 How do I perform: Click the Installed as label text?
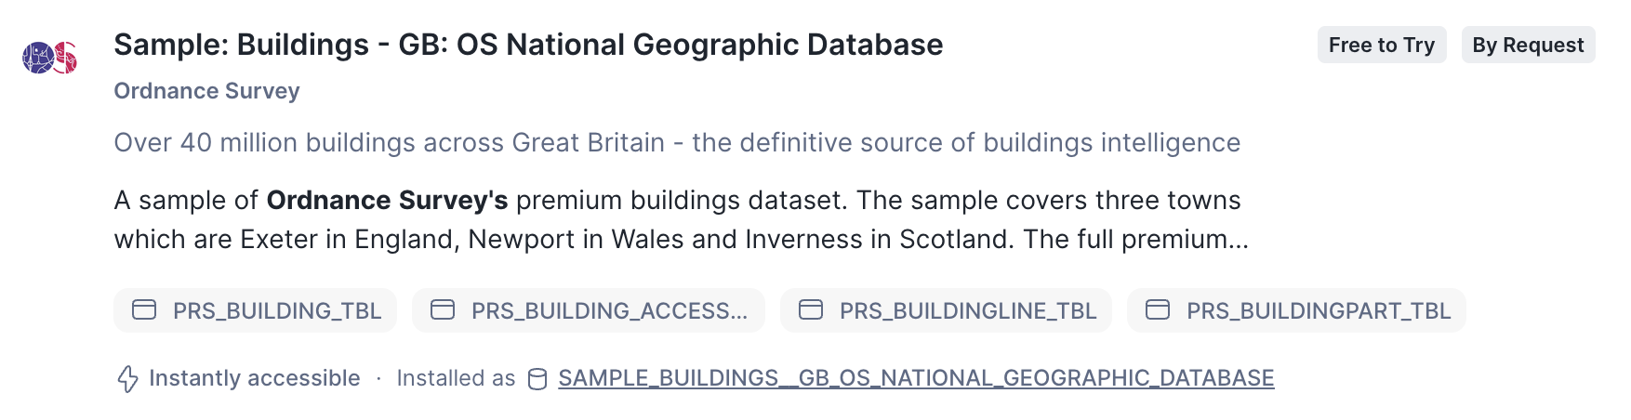click(x=456, y=378)
